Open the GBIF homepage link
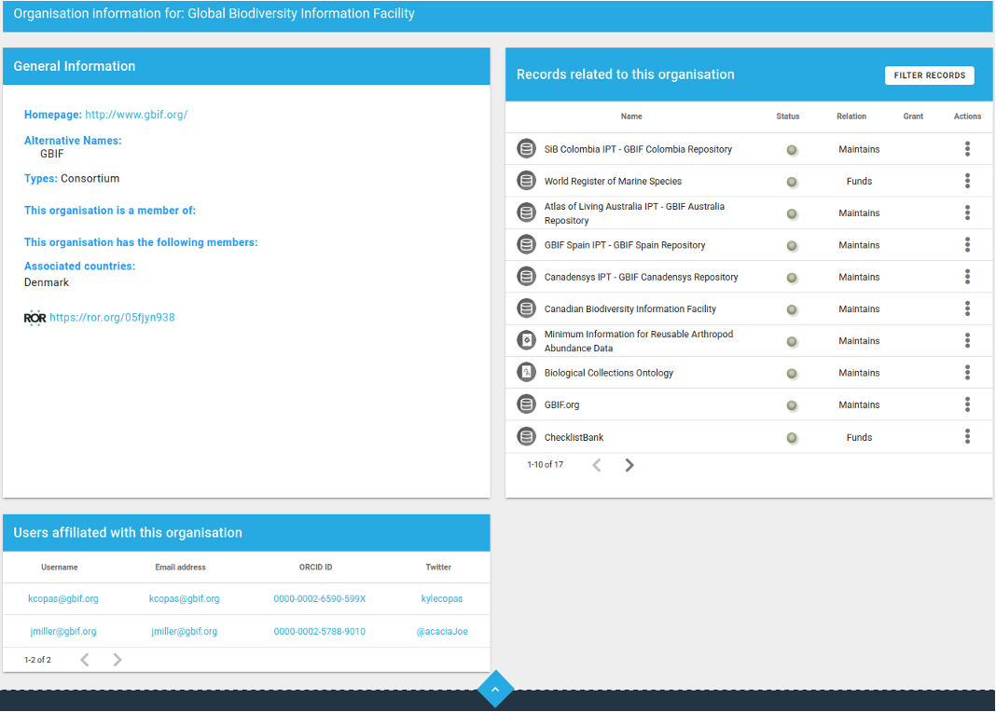Image resolution: width=996 pixels, height=712 pixels. pyautogui.click(x=136, y=115)
